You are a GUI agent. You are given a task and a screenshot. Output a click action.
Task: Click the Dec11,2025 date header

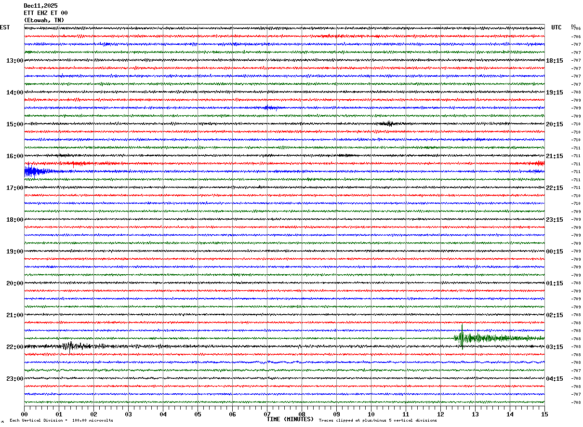click(x=40, y=6)
